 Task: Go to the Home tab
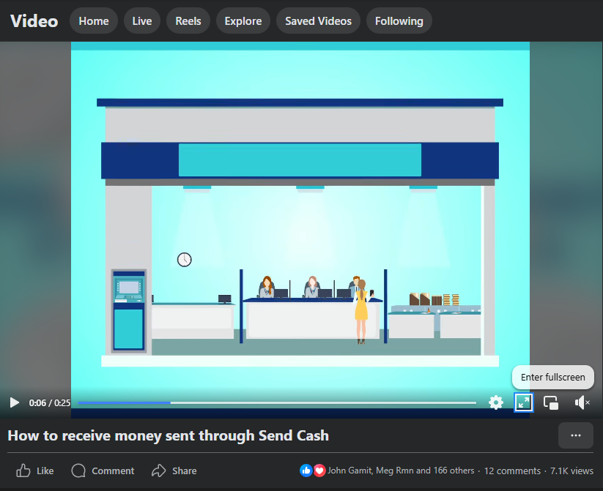click(94, 20)
